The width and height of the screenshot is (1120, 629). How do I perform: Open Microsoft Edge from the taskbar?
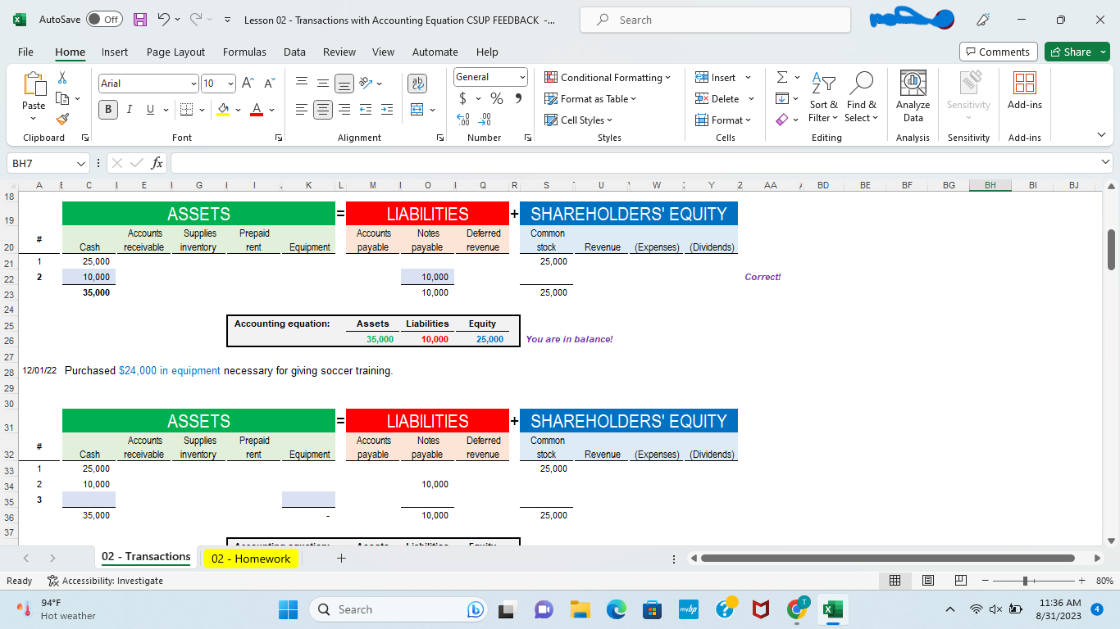pyautogui.click(x=616, y=609)
